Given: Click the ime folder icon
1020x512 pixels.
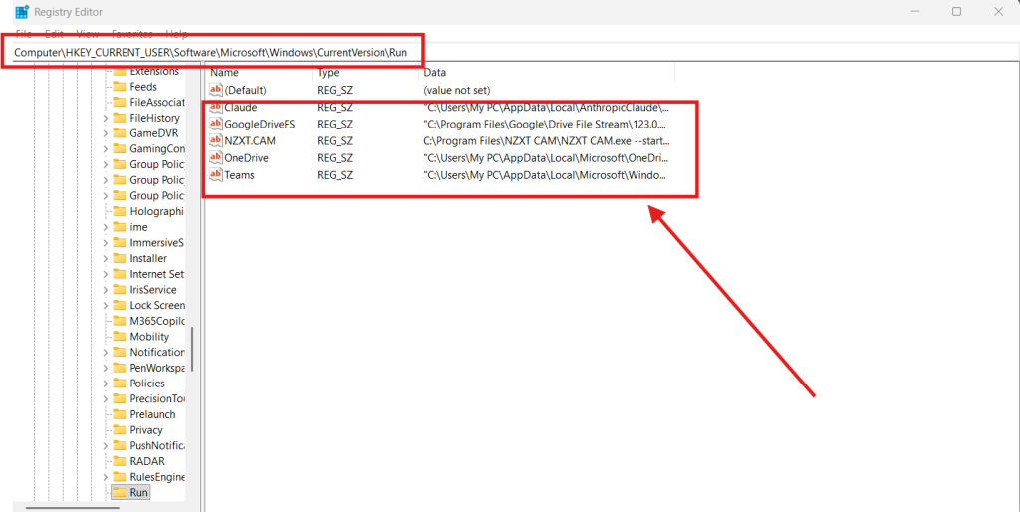Looking at the screenshot, I should pyautogui.click(x=120, y=227).
